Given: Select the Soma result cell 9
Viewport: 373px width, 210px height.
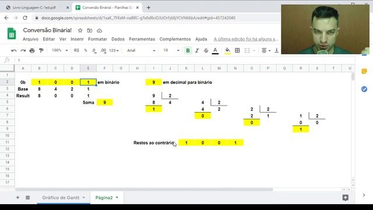Looking at the screenshot, I should point(105,103).
